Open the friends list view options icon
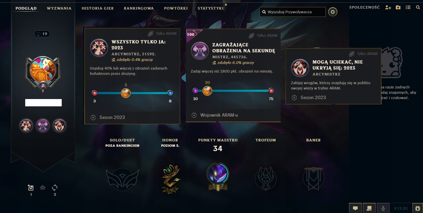The image size is (423, 213). click(x=408, y=7)
